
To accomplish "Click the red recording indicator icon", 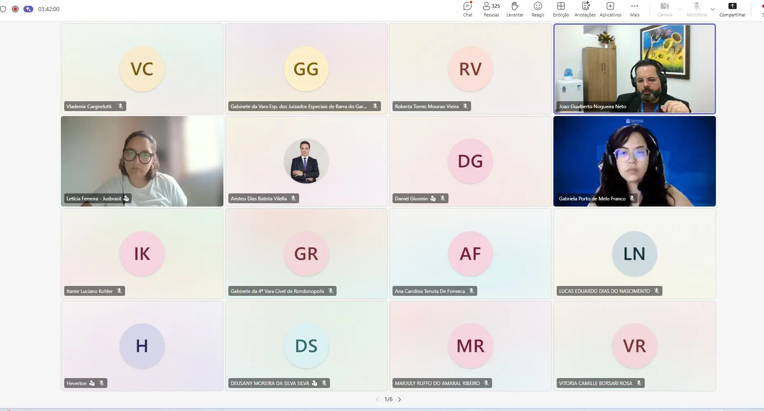I will point(15,9).
